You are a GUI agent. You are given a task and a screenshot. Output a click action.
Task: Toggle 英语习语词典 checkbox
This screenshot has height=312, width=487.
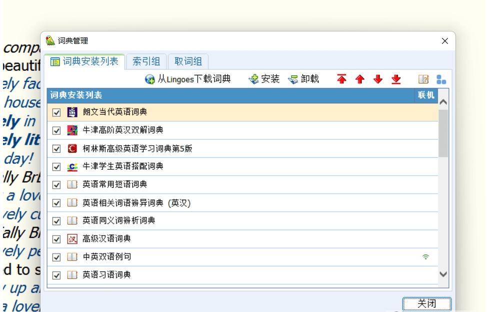[x=56, y=275]
